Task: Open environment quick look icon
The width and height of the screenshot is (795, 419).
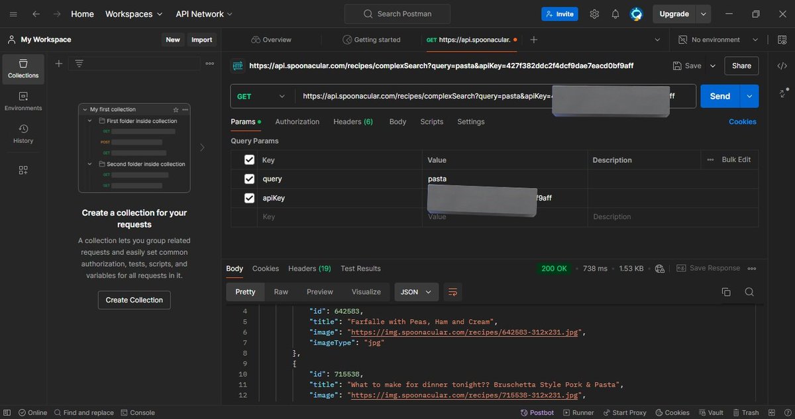Action: pos(782,40)
